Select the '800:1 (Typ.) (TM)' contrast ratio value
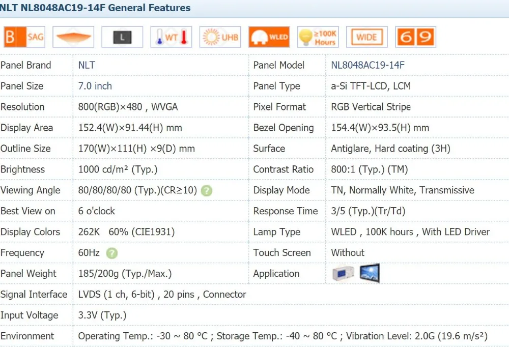 coord(369,169)
